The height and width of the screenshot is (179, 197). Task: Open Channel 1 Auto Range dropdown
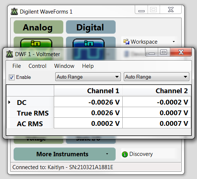88,77
